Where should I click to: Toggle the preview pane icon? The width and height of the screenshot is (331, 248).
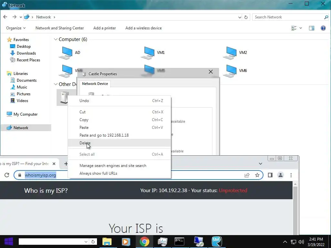click(311, 28)
